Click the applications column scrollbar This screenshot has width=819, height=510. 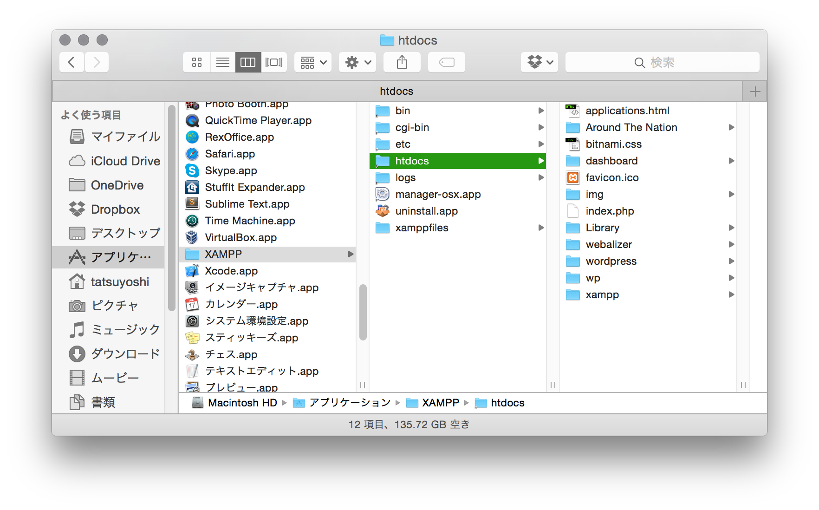pos(363,312)
